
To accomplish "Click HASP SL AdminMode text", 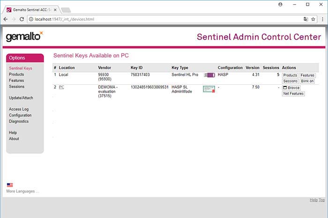I will [182, 89].
